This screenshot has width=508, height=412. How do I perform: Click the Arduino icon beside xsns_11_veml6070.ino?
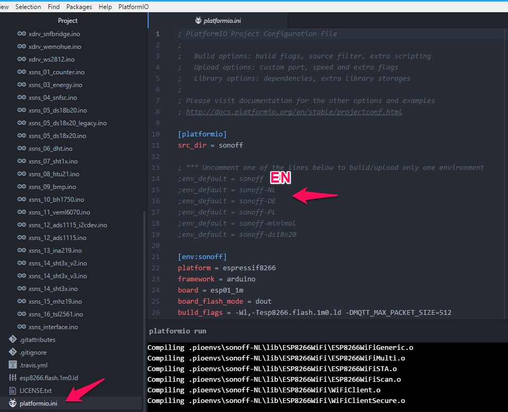click(x=22, y=212)
